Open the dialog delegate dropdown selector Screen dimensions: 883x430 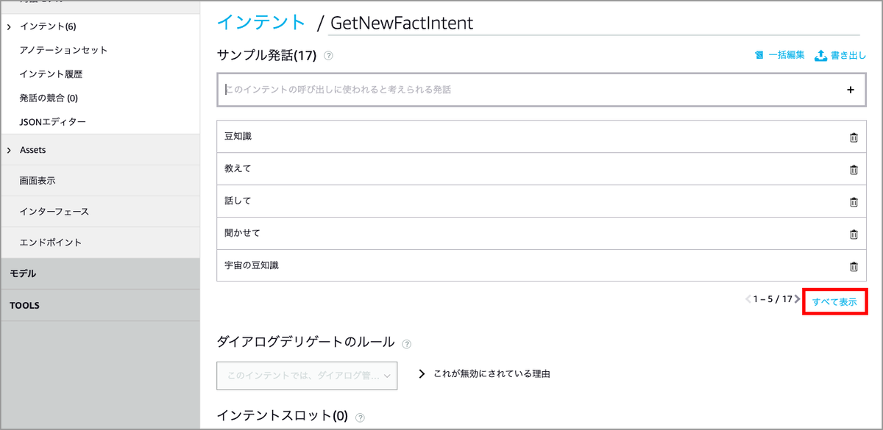coord(306,376)
